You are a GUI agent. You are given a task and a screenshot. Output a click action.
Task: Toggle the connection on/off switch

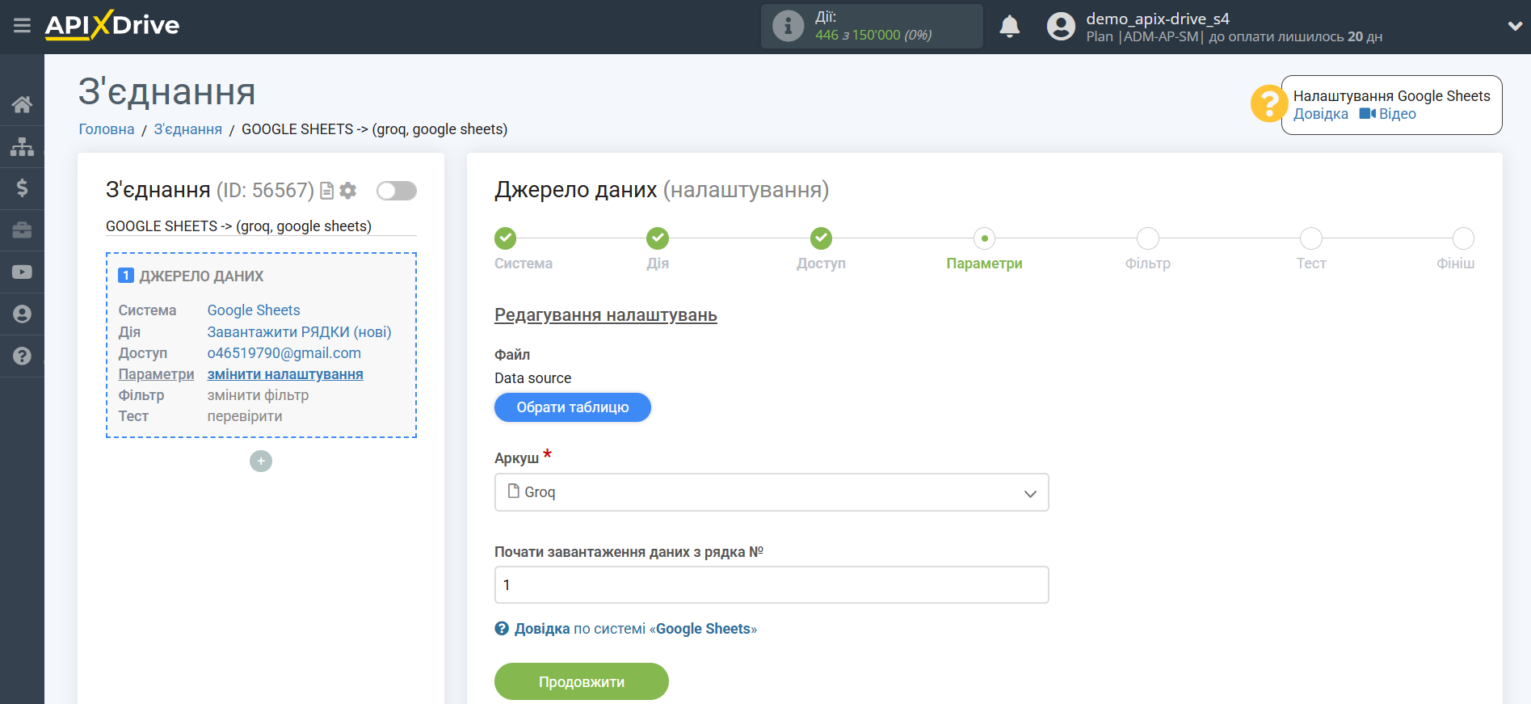click(397, 191)
